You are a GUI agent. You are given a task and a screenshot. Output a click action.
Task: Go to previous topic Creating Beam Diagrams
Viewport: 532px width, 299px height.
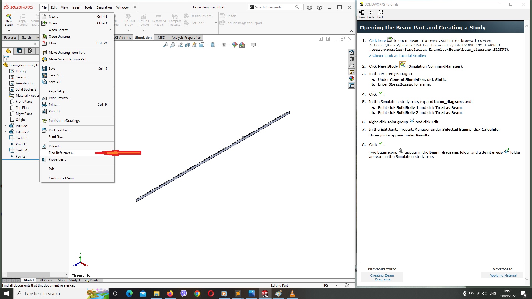point(382,277)
